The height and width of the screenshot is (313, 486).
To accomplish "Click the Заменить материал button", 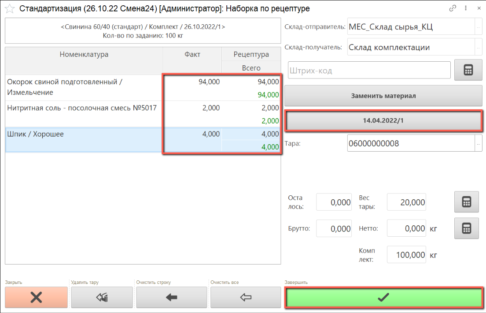I will point(383,96).
